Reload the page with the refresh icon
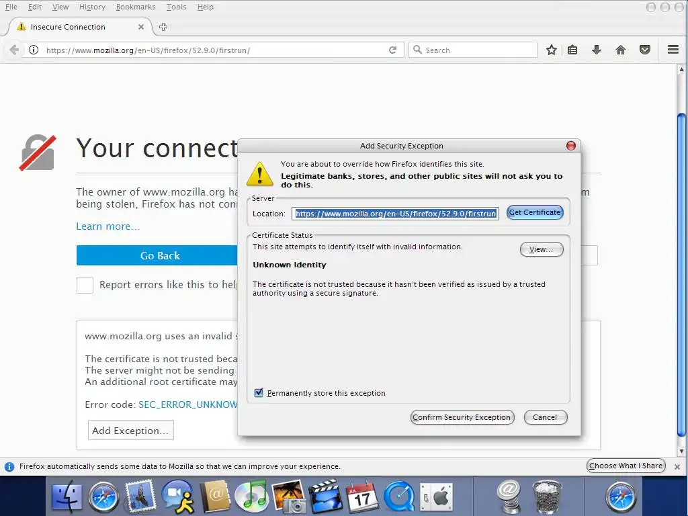This screenshot has width=688, height=516. (392, 50)
